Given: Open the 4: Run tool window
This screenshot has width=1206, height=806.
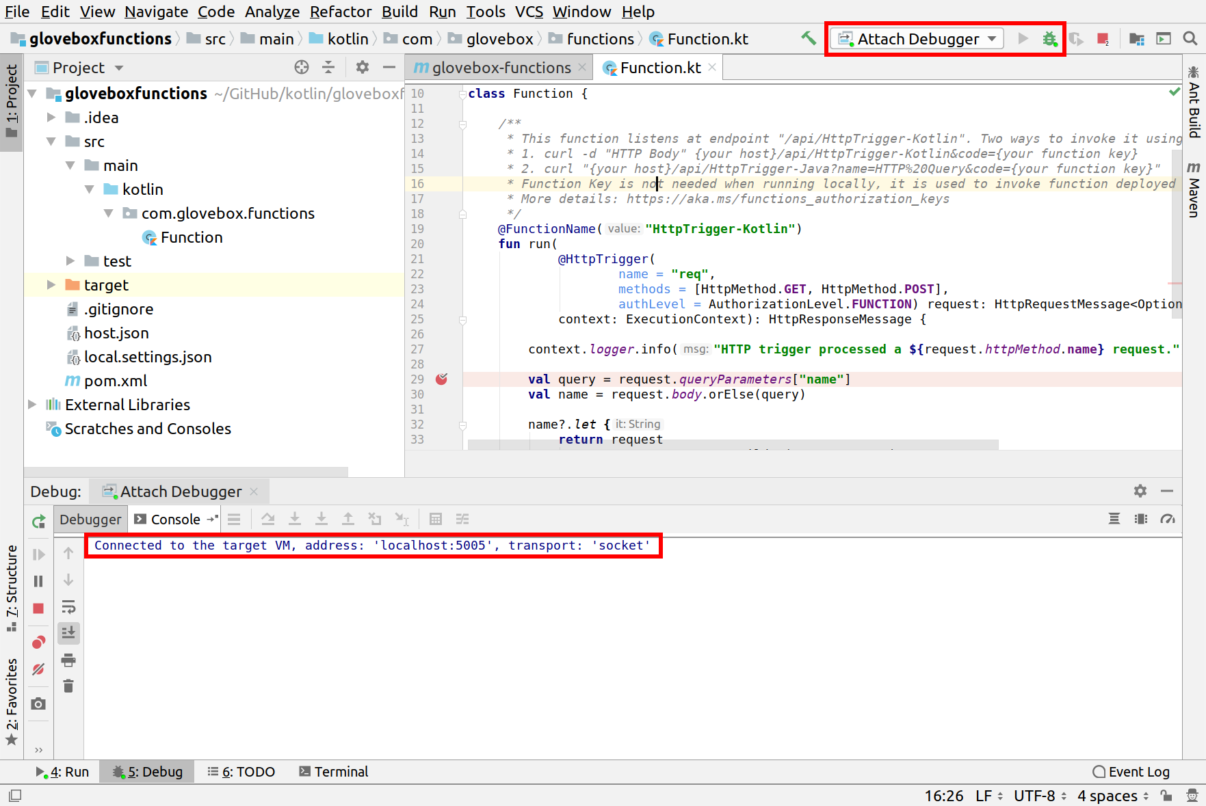Looking at the screenshot, I should click(62, 772).
